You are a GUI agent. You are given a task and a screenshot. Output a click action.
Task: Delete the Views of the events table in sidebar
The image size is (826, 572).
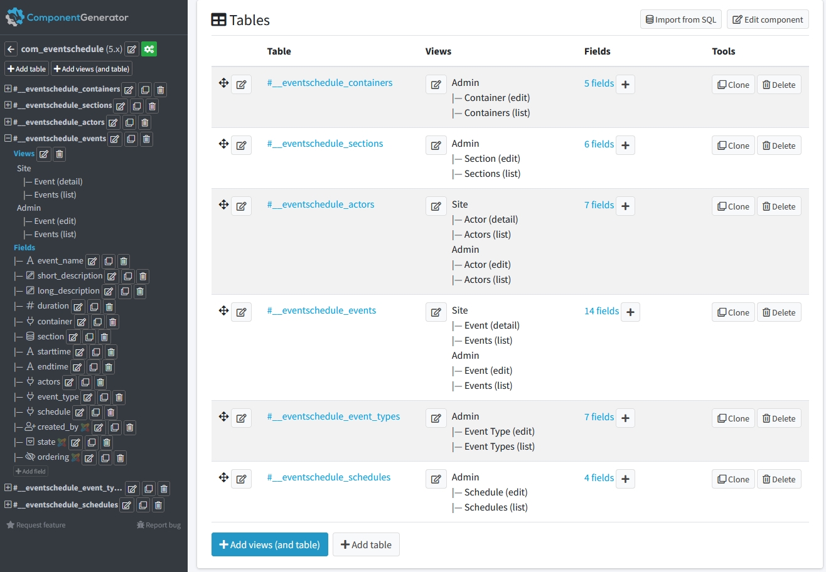[x=59, y=154]
